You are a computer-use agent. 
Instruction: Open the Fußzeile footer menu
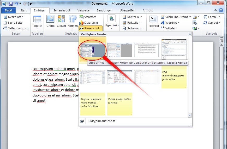tap(132, 23)
